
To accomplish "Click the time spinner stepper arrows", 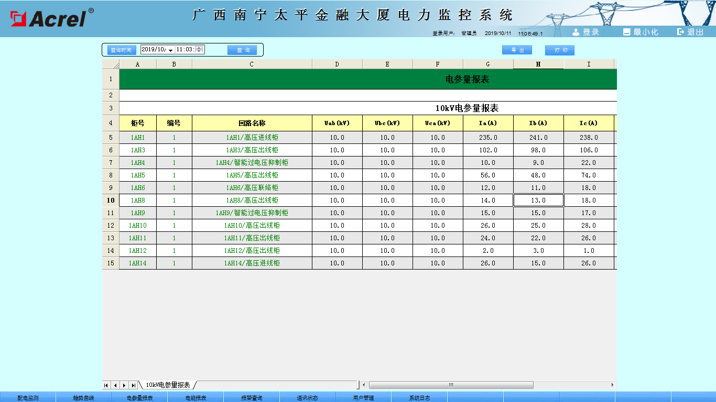I will 199,50.
